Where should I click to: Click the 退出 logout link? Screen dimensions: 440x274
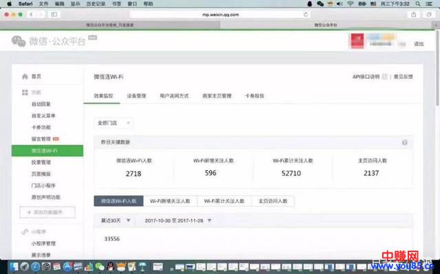point(419,44)
